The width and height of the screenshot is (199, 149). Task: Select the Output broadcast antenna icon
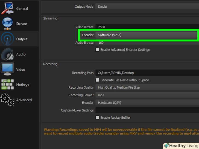tap(7, 39)
